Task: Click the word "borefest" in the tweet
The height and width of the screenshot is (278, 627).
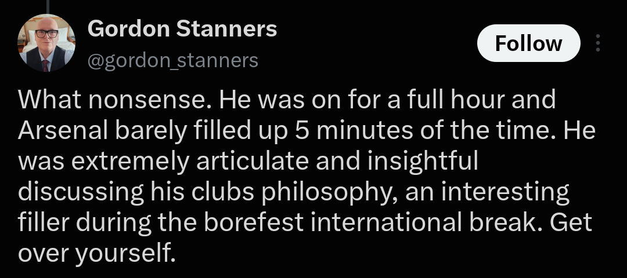Action: [254, 223]
